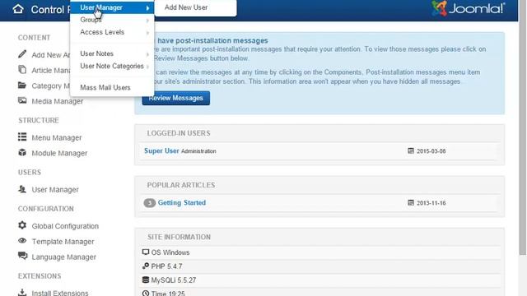Click the Install Extensions download icon
This screenshot has height=296, width=527.
22,292
